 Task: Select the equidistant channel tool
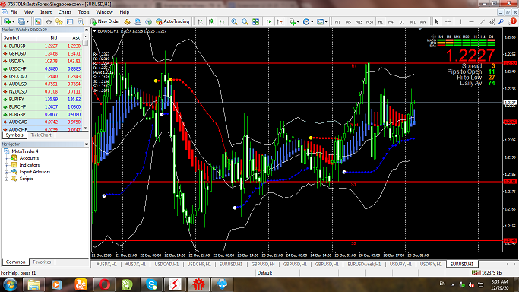(x=492, y=21)
